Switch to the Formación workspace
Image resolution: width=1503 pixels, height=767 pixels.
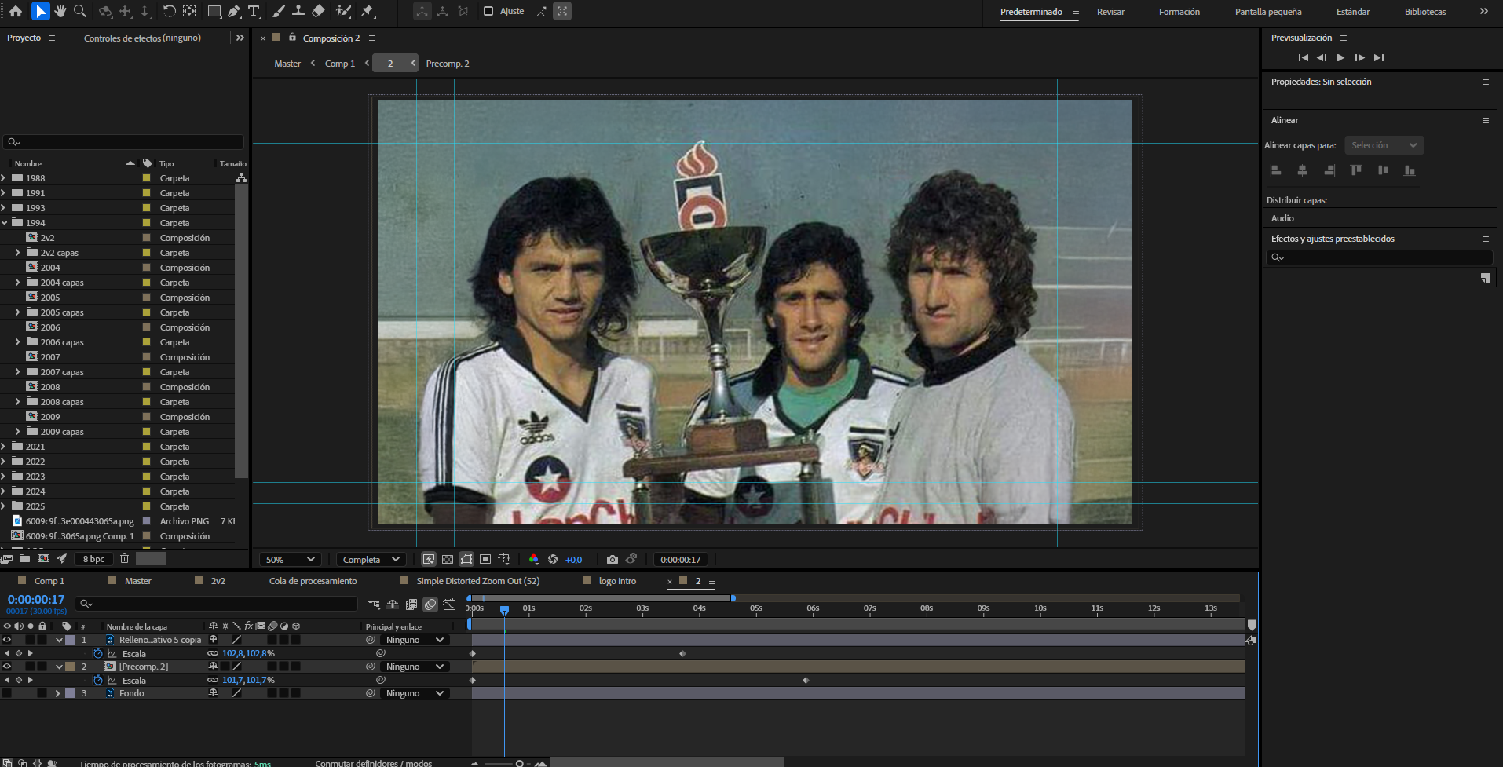(1179, 12)
